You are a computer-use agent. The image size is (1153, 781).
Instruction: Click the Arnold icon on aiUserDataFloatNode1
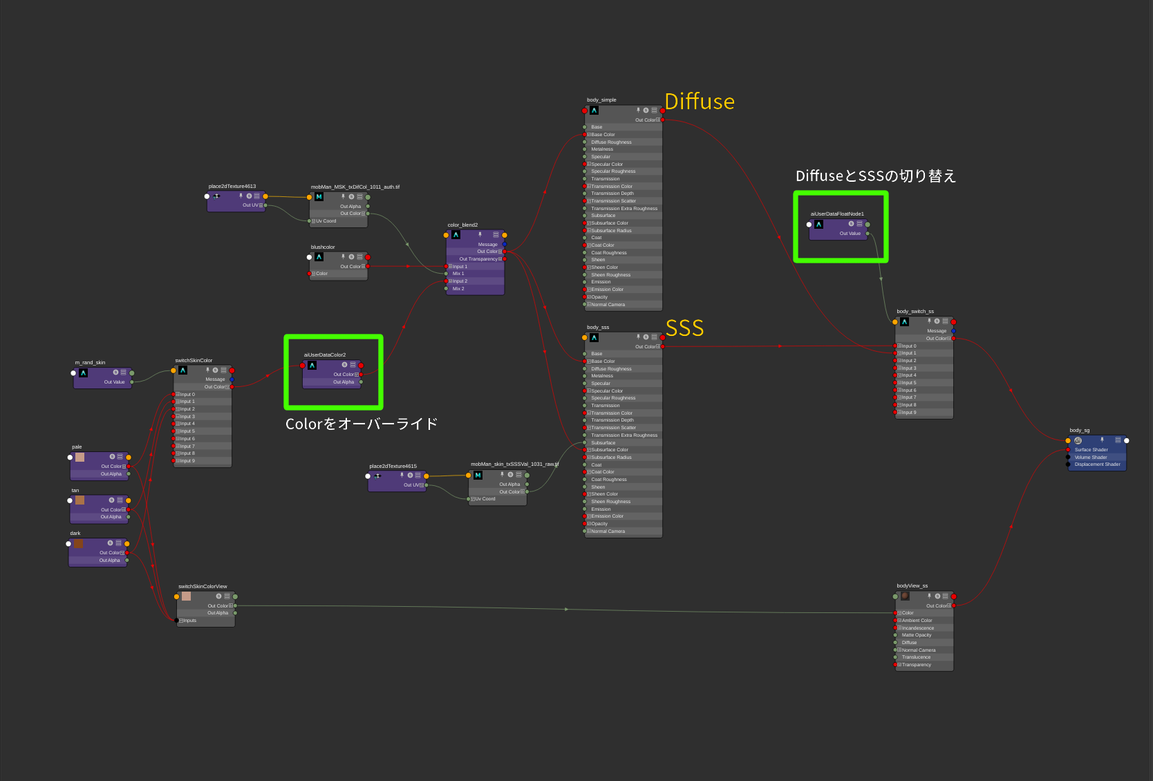point(818,225)
